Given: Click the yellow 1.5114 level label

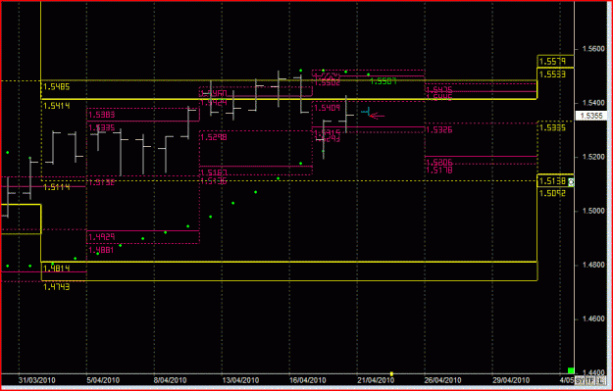Looking at the screenshot, I should click(56, 187).
